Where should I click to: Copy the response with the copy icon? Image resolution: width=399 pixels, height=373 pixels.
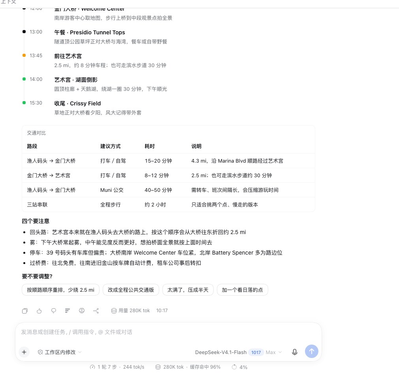24,311
